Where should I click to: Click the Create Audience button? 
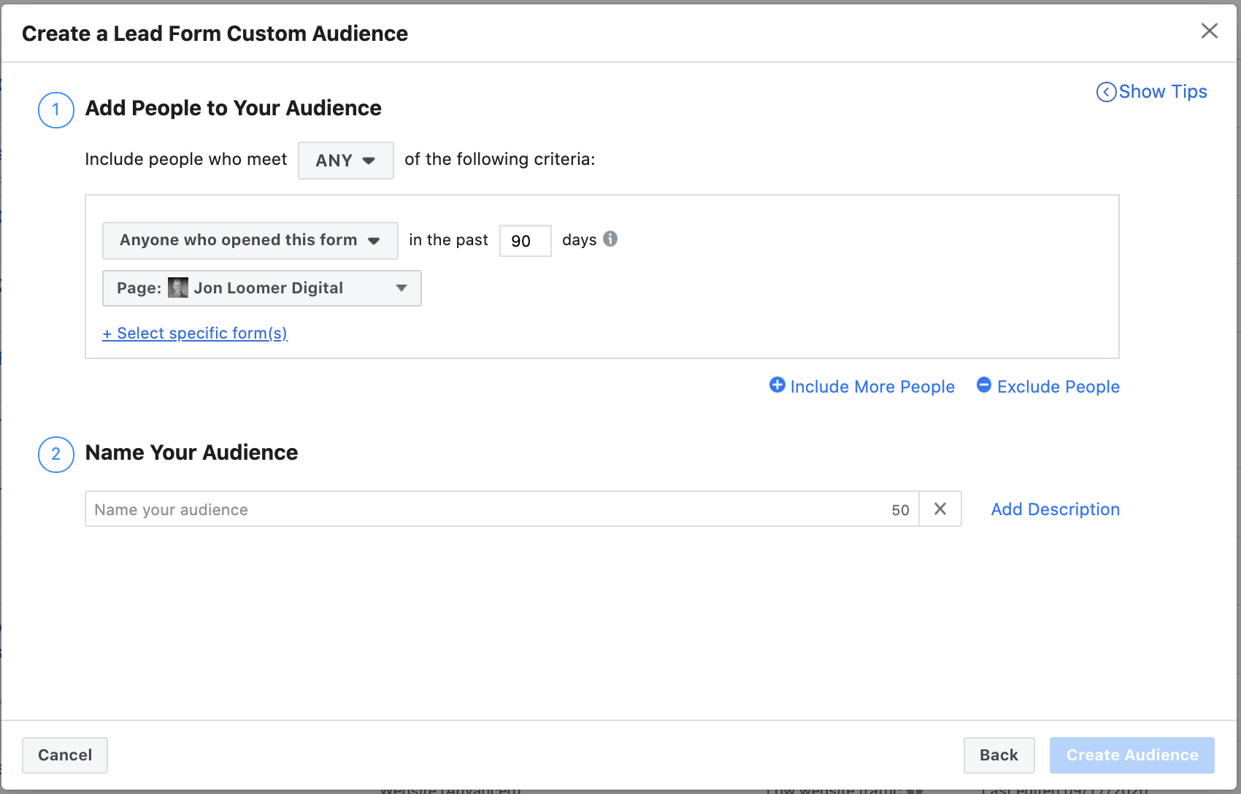point(1132,755)
